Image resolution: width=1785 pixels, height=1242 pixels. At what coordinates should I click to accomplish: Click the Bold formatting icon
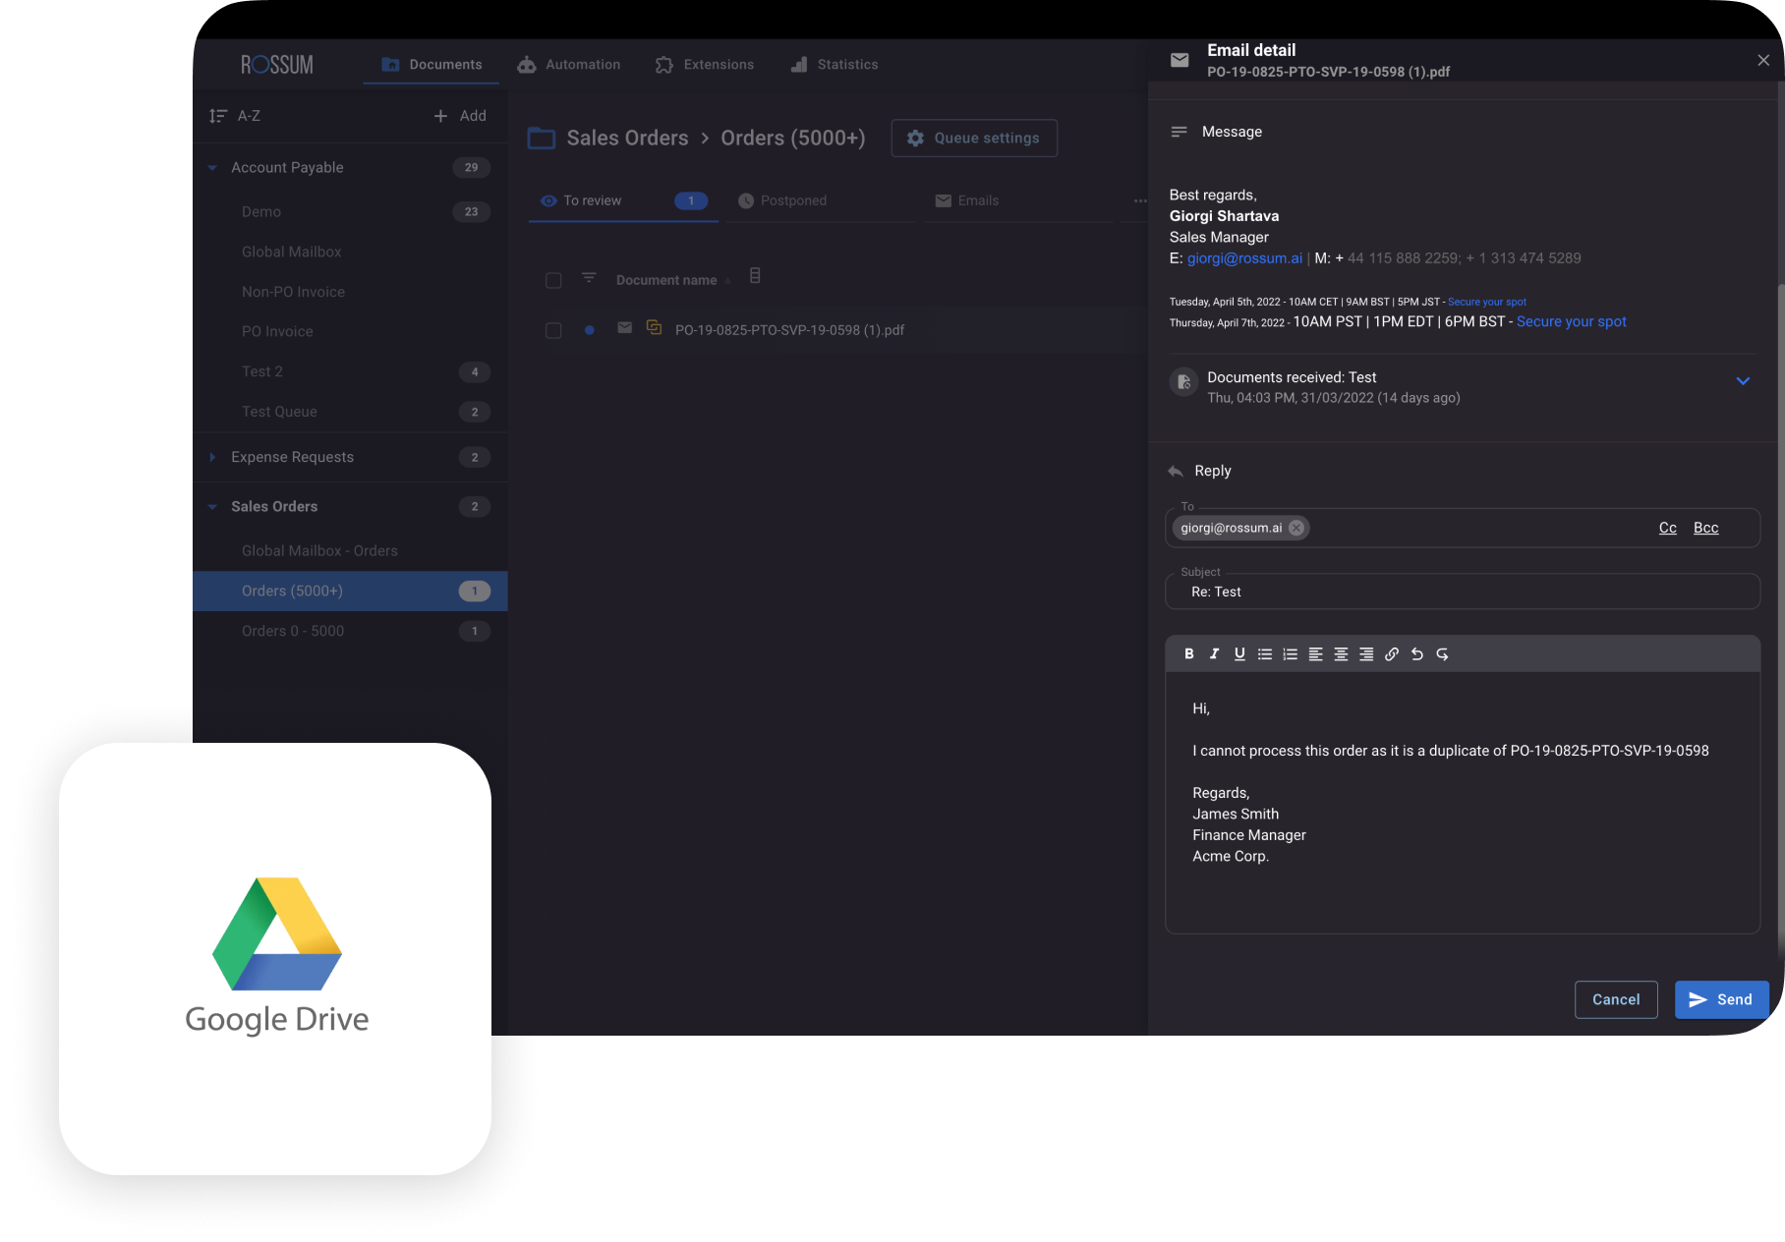pyautogui.click(x=1189, y=654)
